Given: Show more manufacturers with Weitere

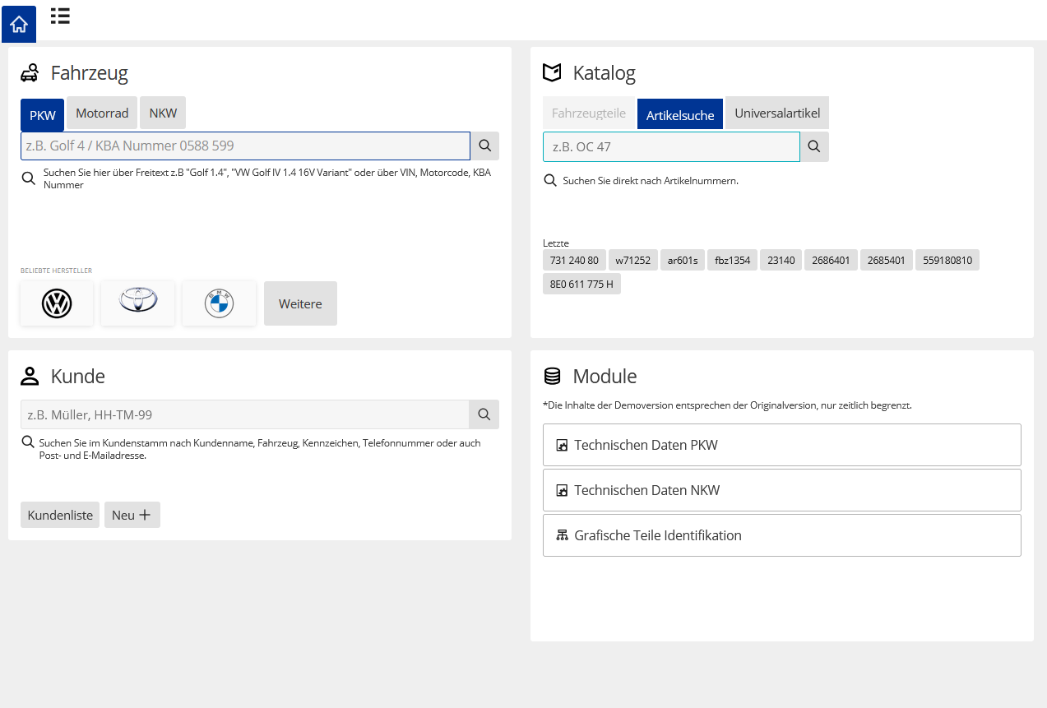Looking at the screenshot, I should coord(300,303).
